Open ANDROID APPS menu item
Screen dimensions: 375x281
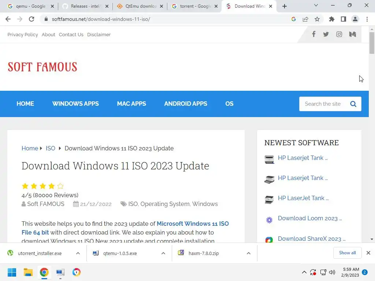[x=186, y=104]
